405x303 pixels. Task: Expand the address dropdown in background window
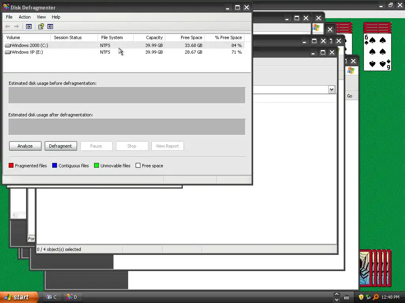pos(332,90)
